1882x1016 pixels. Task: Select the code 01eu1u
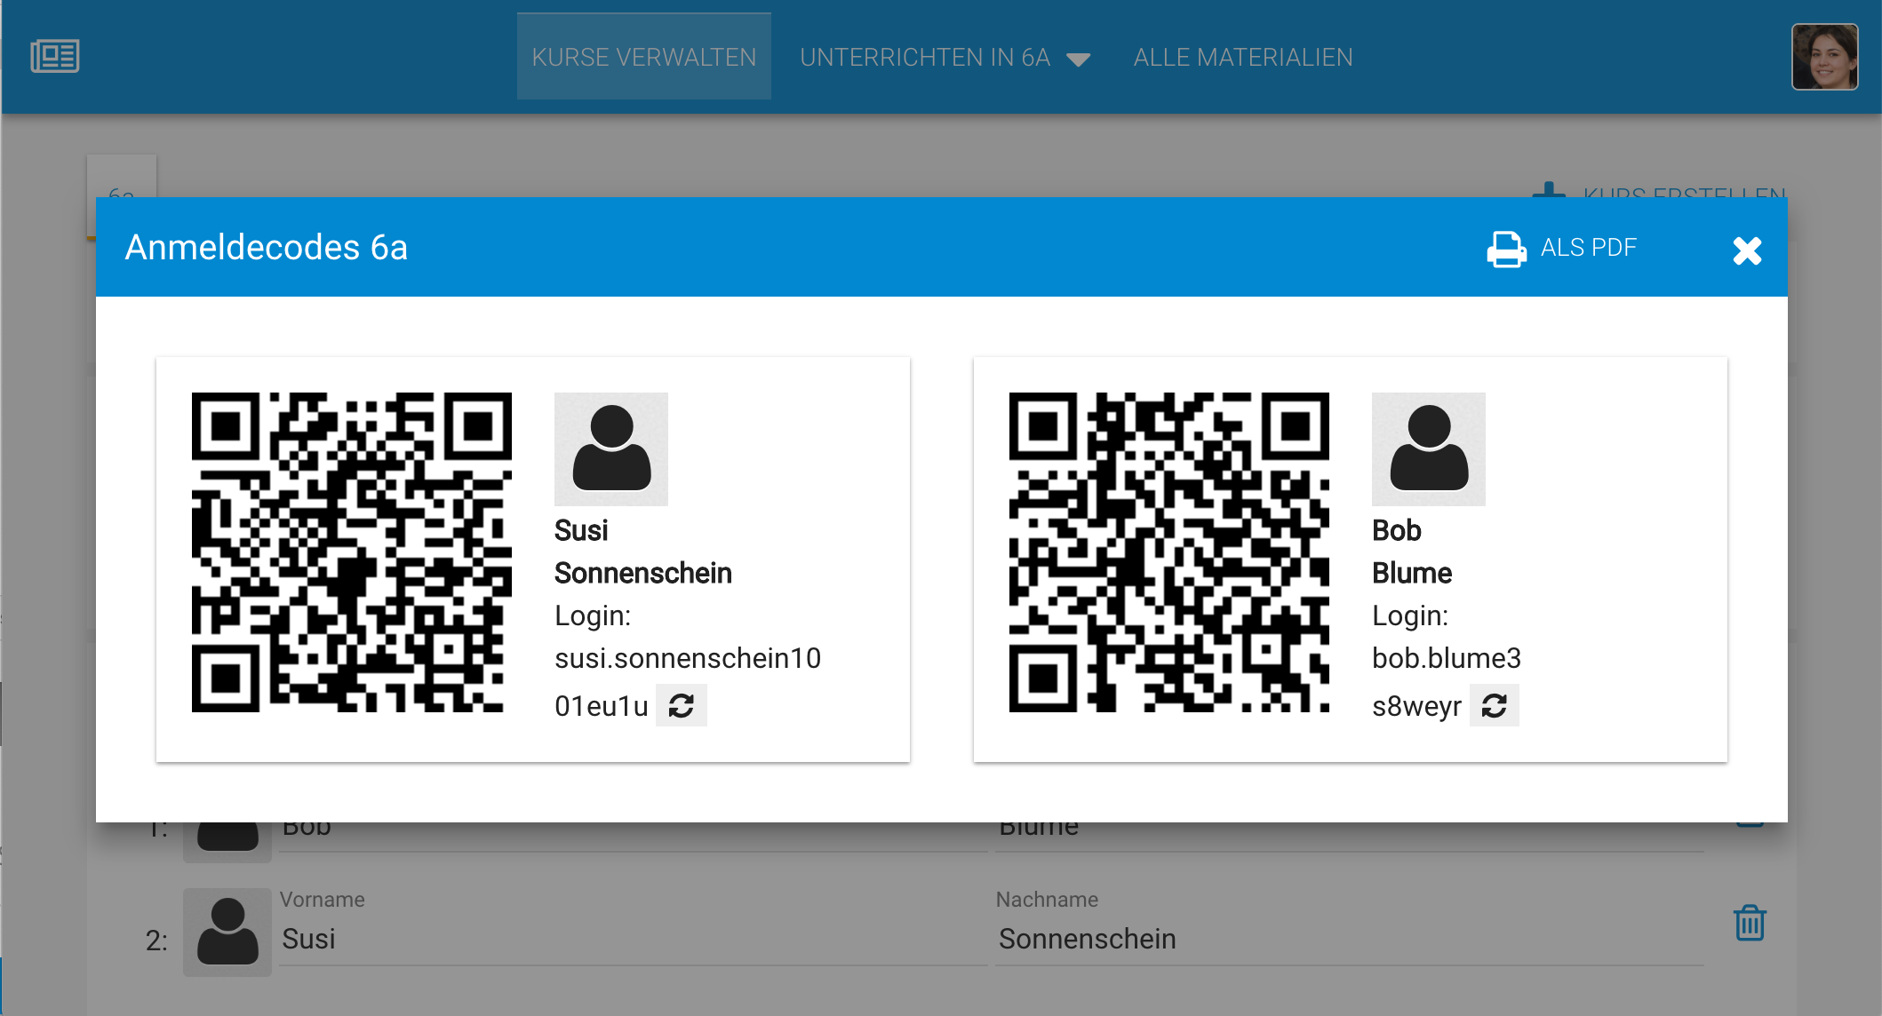pyautogui.click(x=602, y=706)
